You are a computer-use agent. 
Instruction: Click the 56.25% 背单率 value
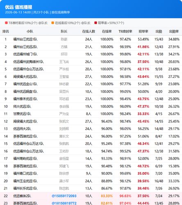143,129
